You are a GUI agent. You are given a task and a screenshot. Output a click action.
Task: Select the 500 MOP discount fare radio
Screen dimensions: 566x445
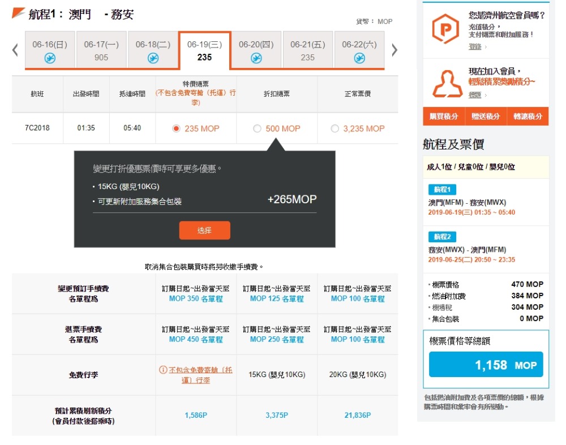pos(258,129)
